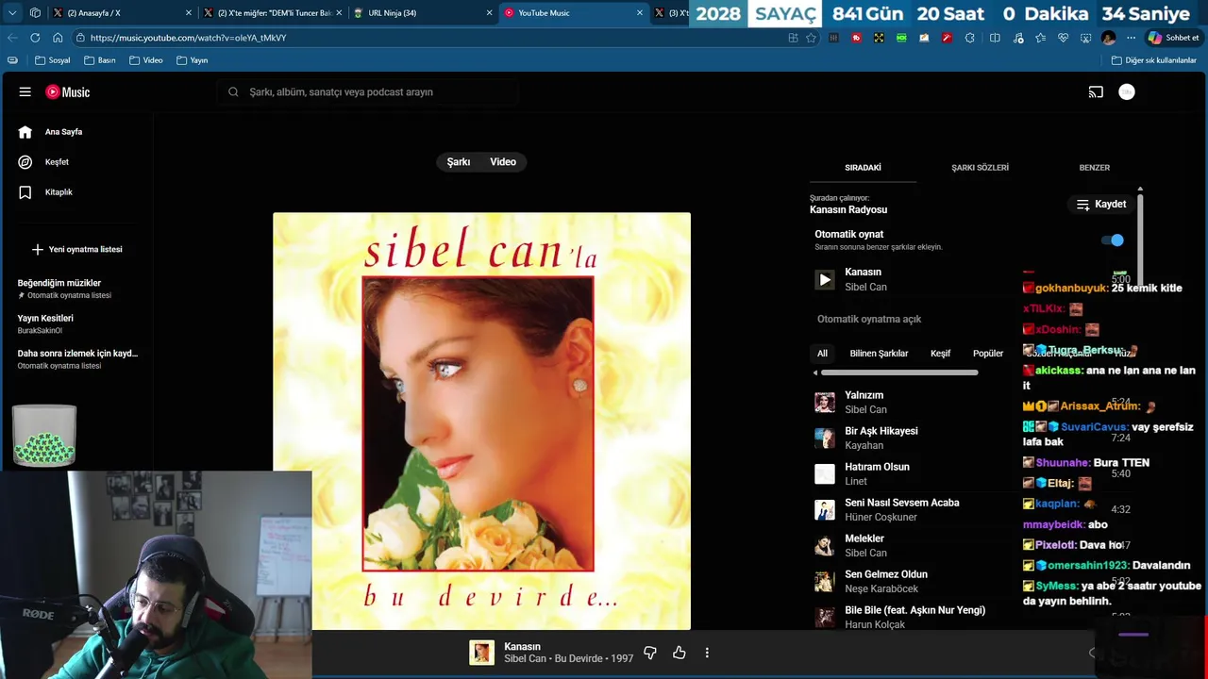Select the Keşif filter chip
1208x679 pixels.
tap(941, 354)
